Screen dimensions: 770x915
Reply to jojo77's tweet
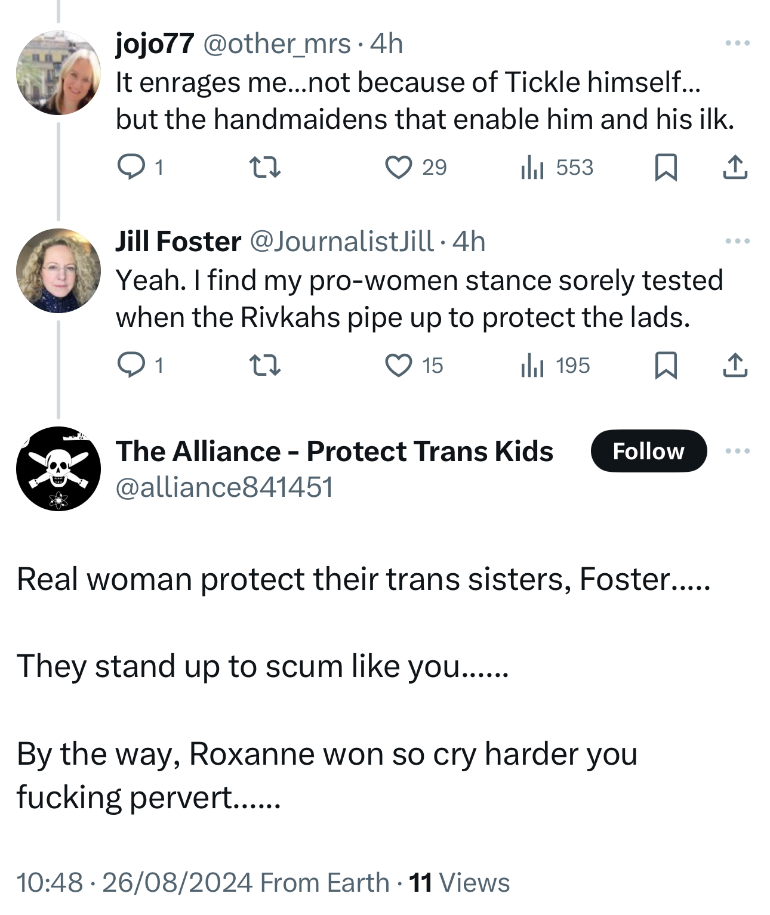tap(131, 167)
